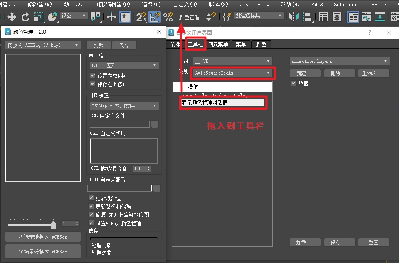
Task: Open the 创建选择集 dropdown
Action: [x=258, y=16]
